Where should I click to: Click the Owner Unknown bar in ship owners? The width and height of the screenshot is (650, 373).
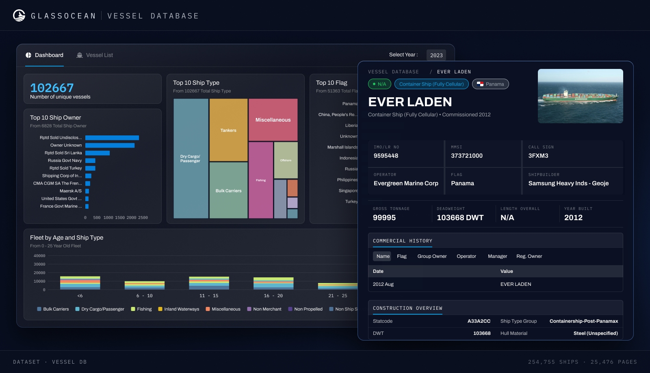point(110,145)
